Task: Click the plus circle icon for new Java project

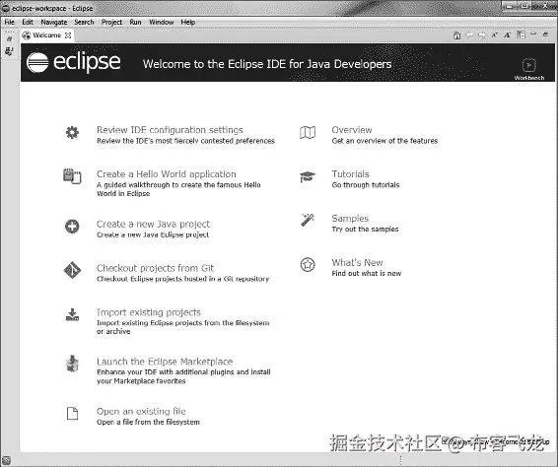Action: pos(72,227)
